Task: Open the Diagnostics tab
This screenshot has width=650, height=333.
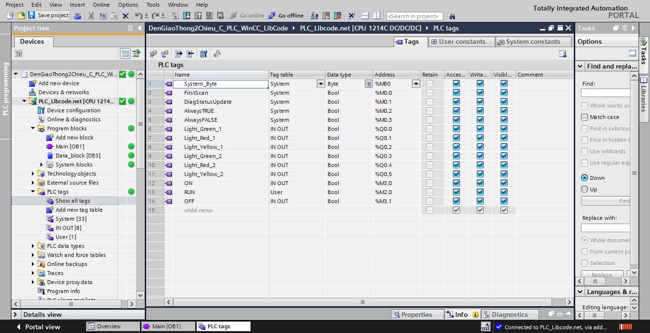Action: 509,314
